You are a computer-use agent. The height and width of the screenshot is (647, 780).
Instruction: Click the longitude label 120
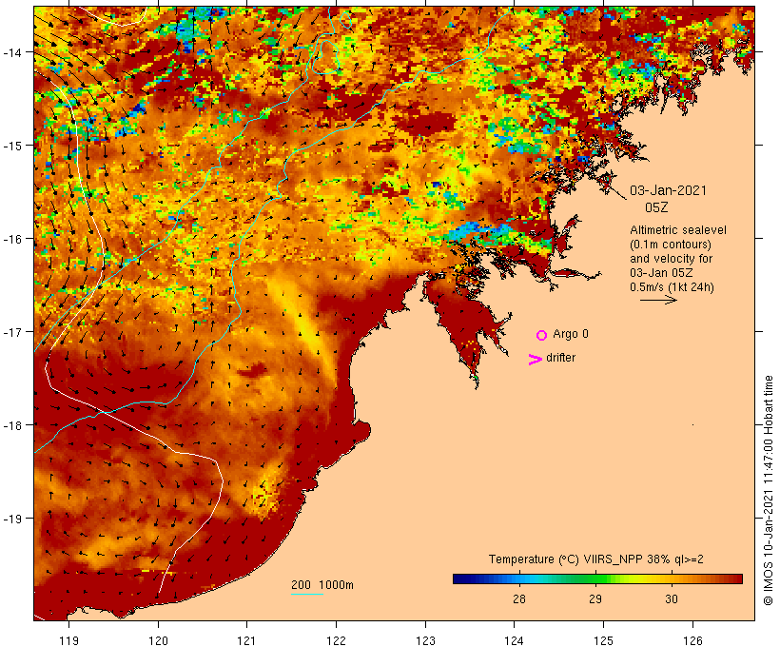158,640
